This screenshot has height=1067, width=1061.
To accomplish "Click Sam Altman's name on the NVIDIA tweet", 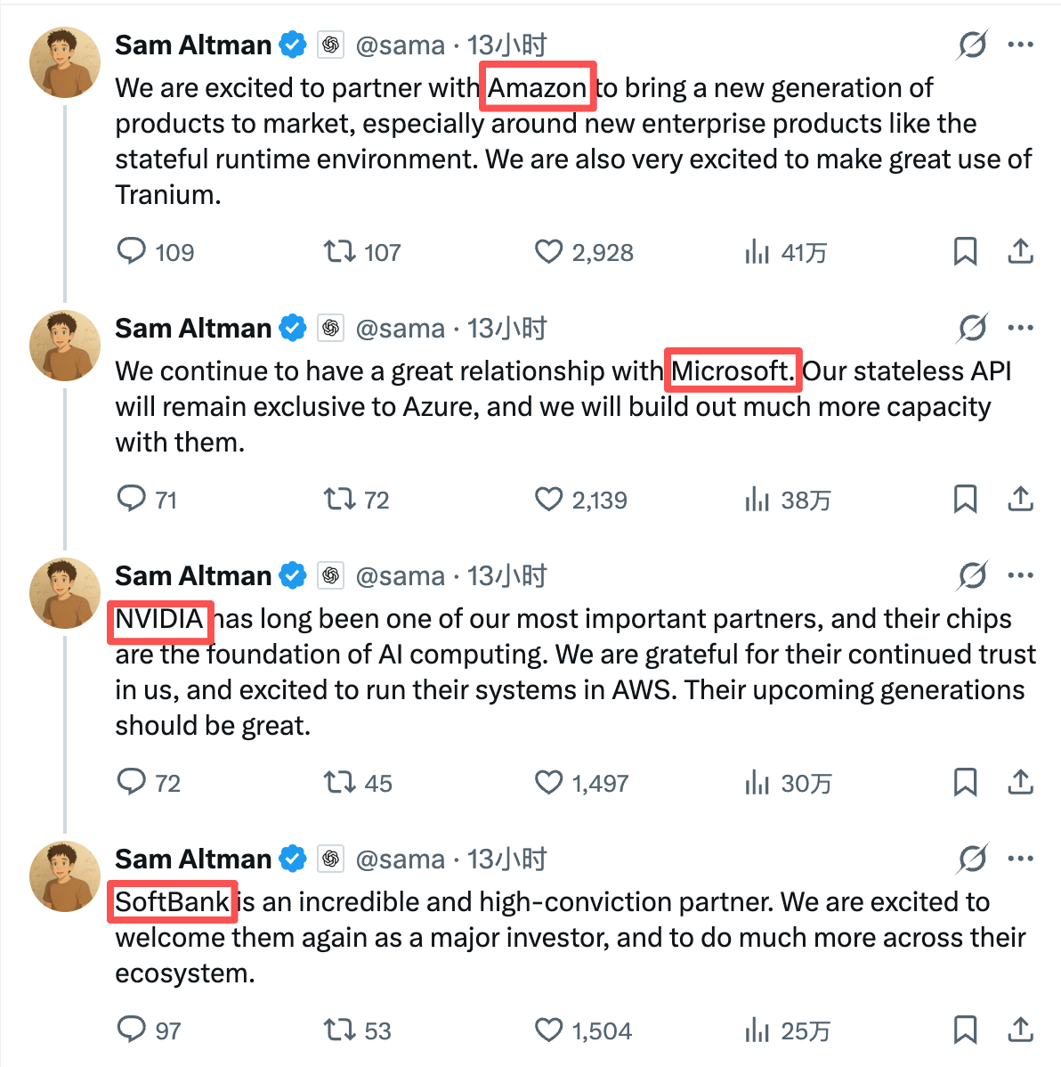I will pos(193,576).
